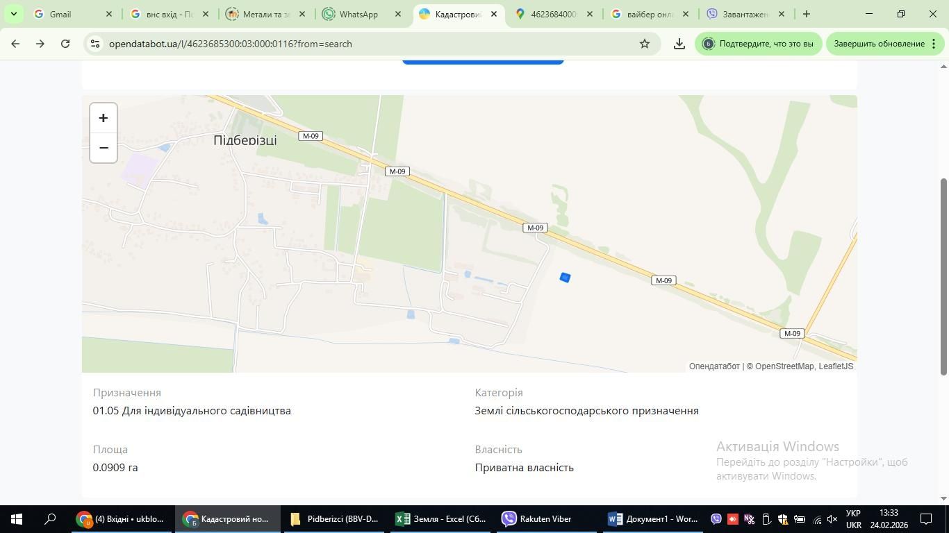
Task: Click the blue land parcel marker on map
Action: (x=565, y=278)
